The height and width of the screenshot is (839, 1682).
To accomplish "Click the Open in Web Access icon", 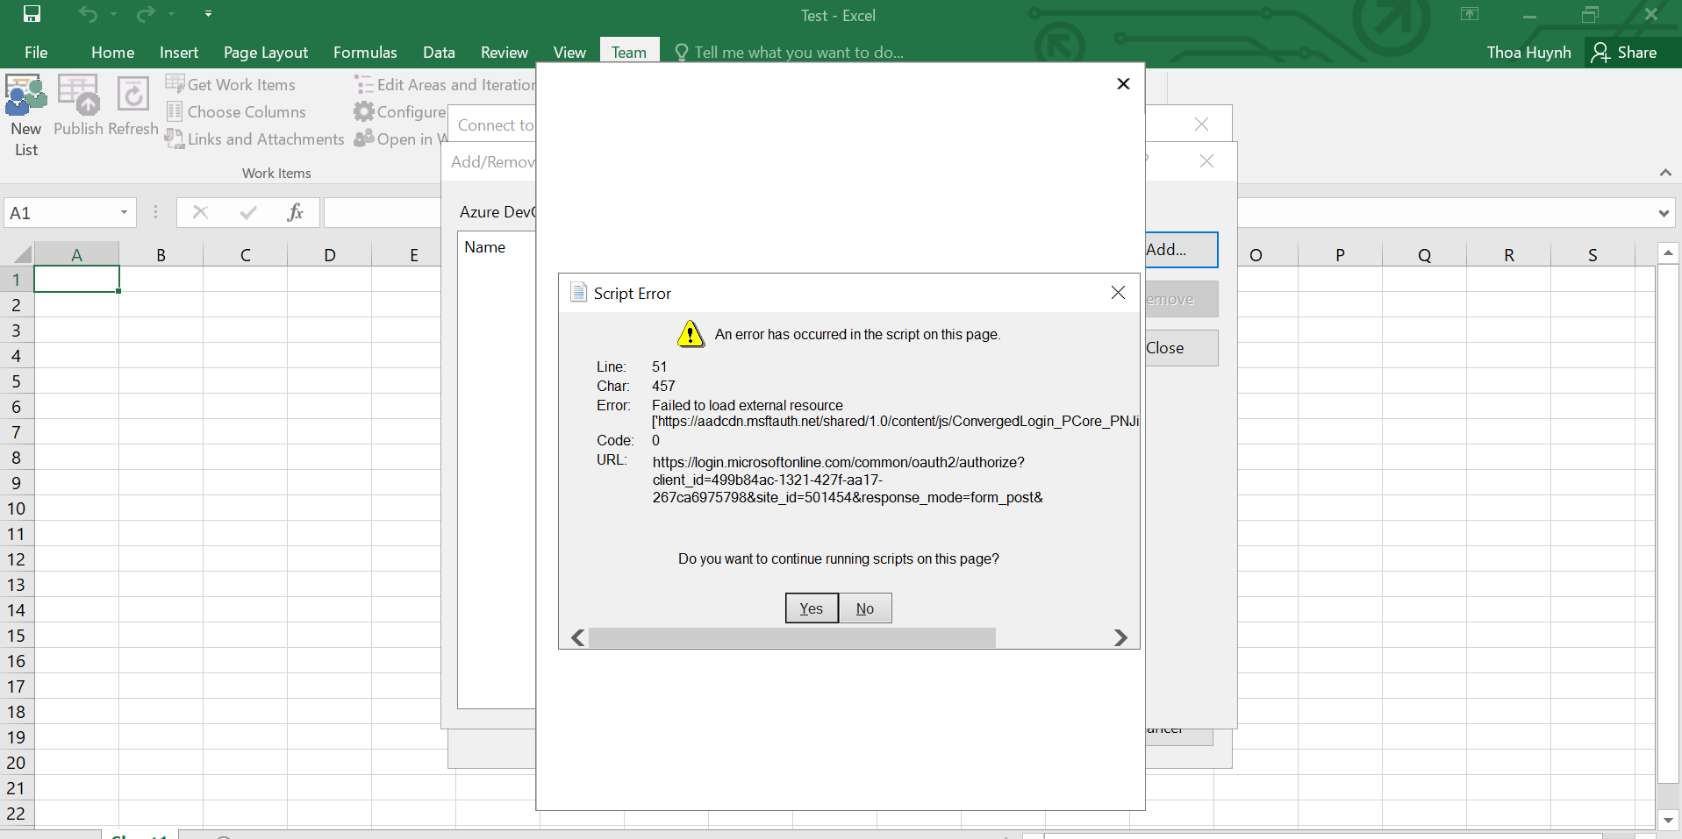I will click(363, 139).
